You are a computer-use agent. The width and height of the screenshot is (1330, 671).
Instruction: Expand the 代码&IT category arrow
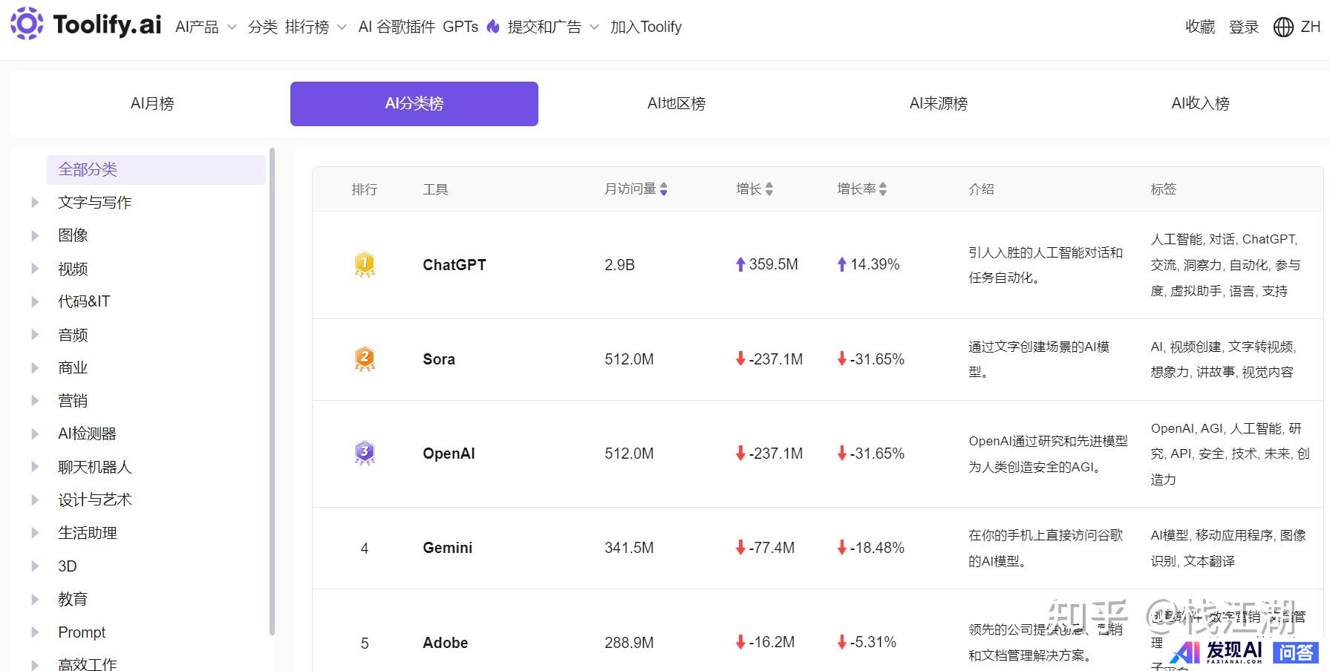coord(34,301)
